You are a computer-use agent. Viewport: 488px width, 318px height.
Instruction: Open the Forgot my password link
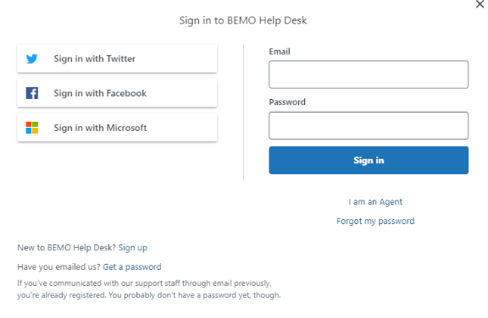375,221
